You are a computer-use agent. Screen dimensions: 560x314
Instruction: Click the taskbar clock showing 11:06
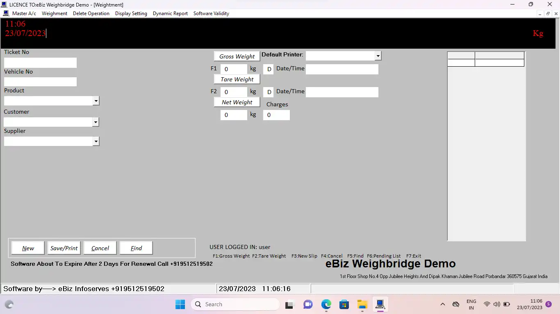[x=530, y=304]
